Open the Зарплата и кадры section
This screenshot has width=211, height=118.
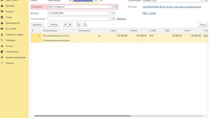(14, 34)
